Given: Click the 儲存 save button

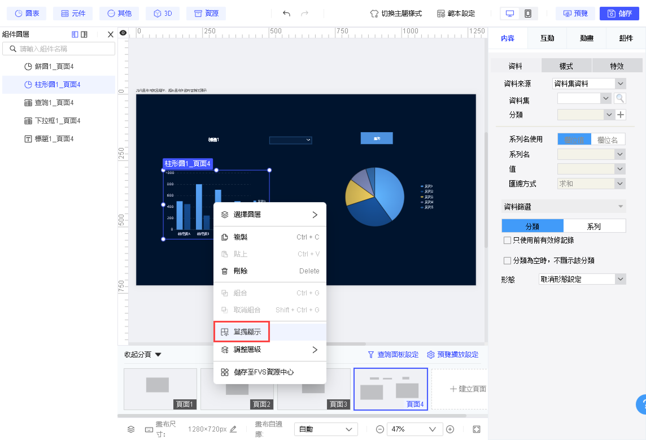Looking at the screenshot, I should 619,13.
